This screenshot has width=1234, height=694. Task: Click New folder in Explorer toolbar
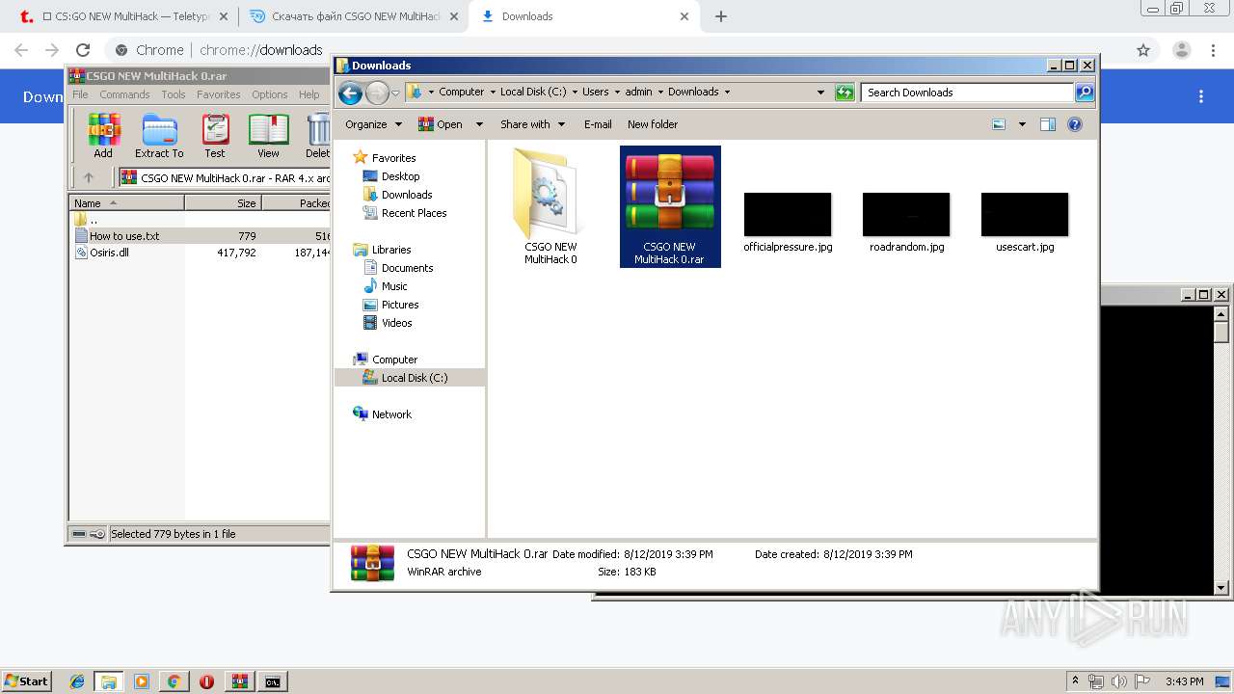pyautogui.click(x=653, y=124)
